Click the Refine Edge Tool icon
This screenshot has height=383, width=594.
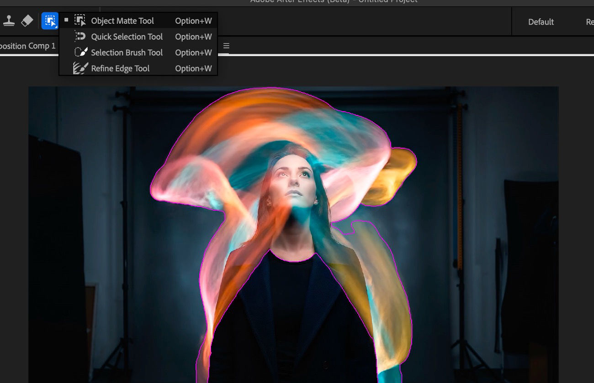(x=81, y=68)
